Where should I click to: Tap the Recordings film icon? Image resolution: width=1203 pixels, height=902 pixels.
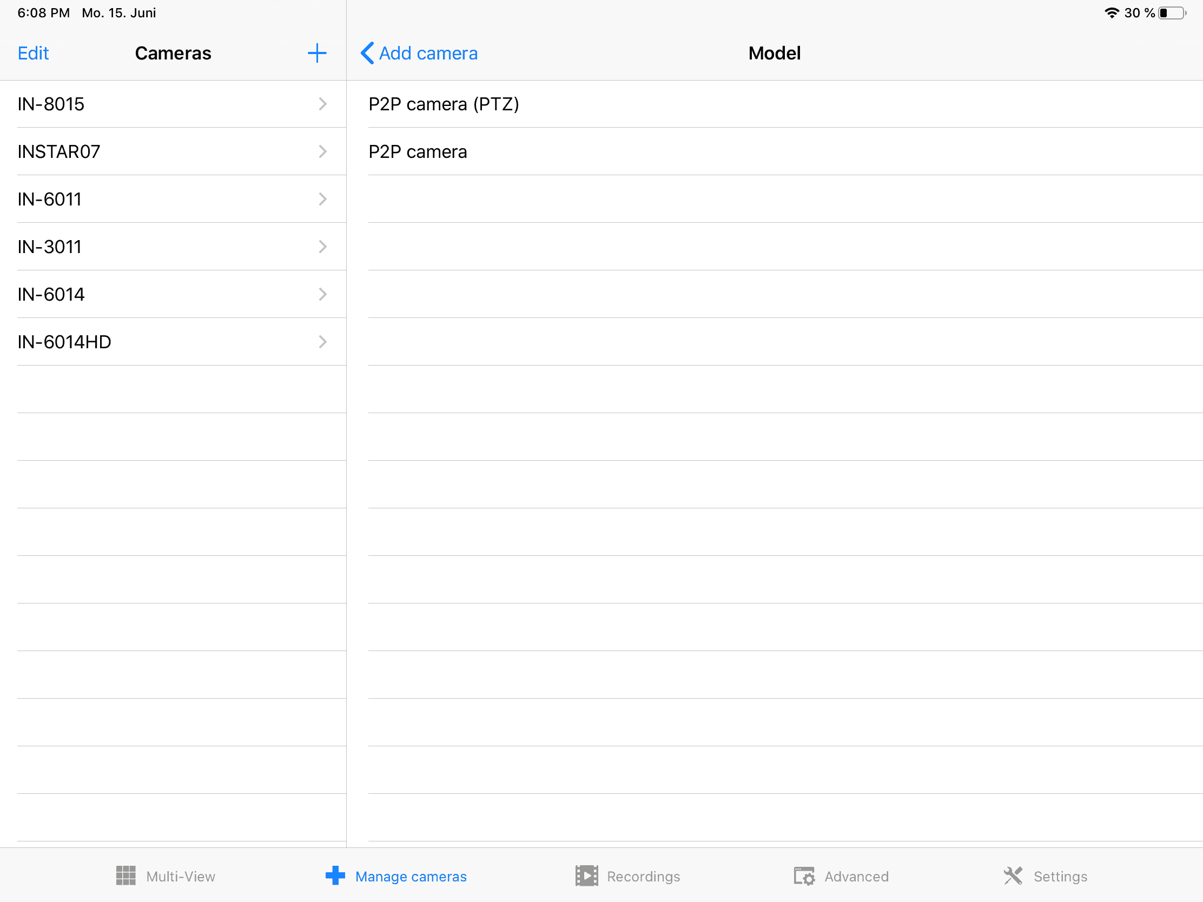[x=586, y=876]
